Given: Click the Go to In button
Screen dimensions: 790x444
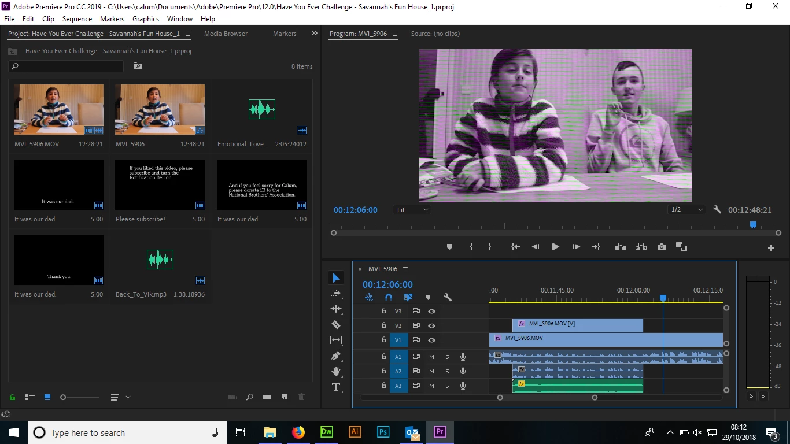Looking at the screenshot, I should coord(516,247).
